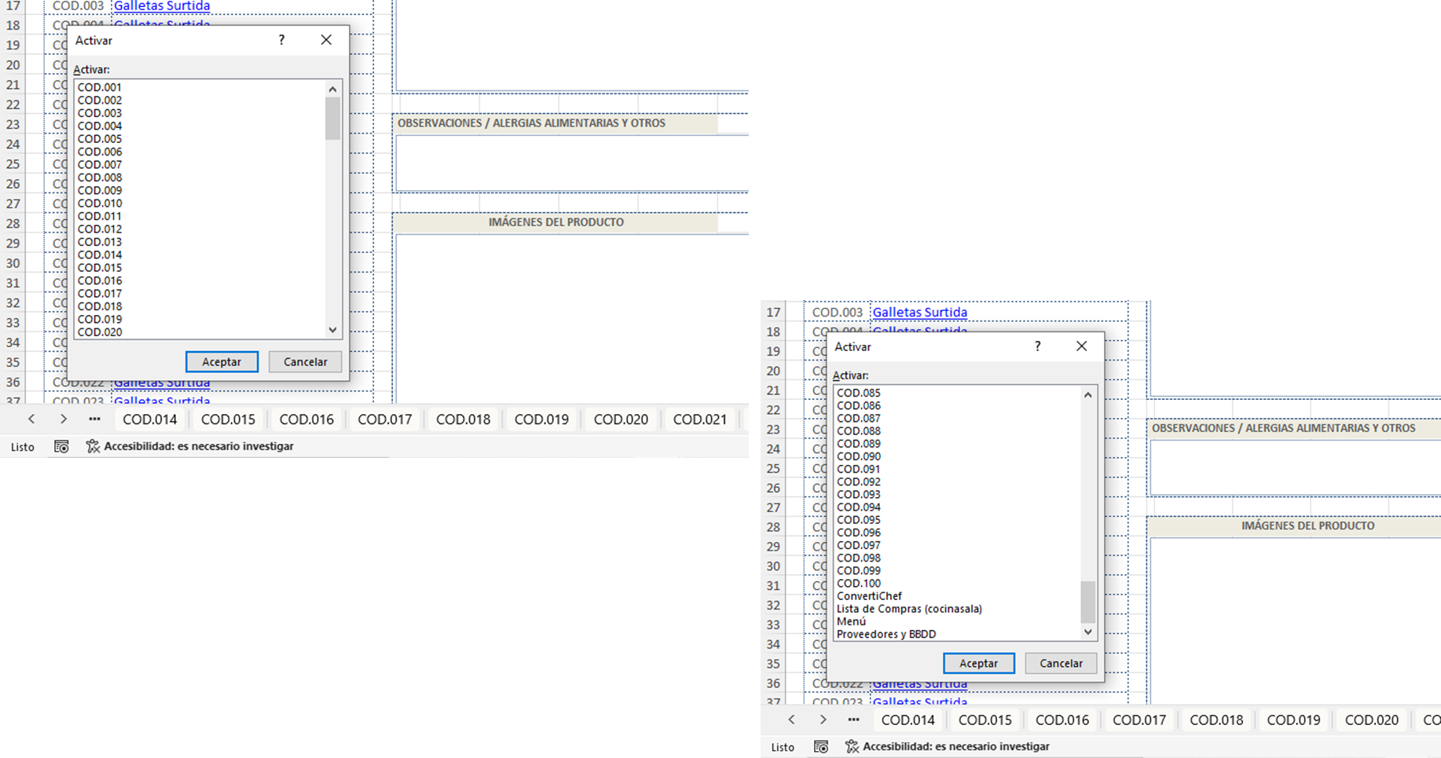1441x758 pixels.
Task: Open the Galletas Surtida link in row 17, left window
Action: pos(162,6)
